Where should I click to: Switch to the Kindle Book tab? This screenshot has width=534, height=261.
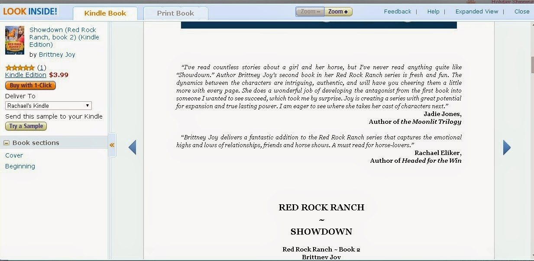105,13
